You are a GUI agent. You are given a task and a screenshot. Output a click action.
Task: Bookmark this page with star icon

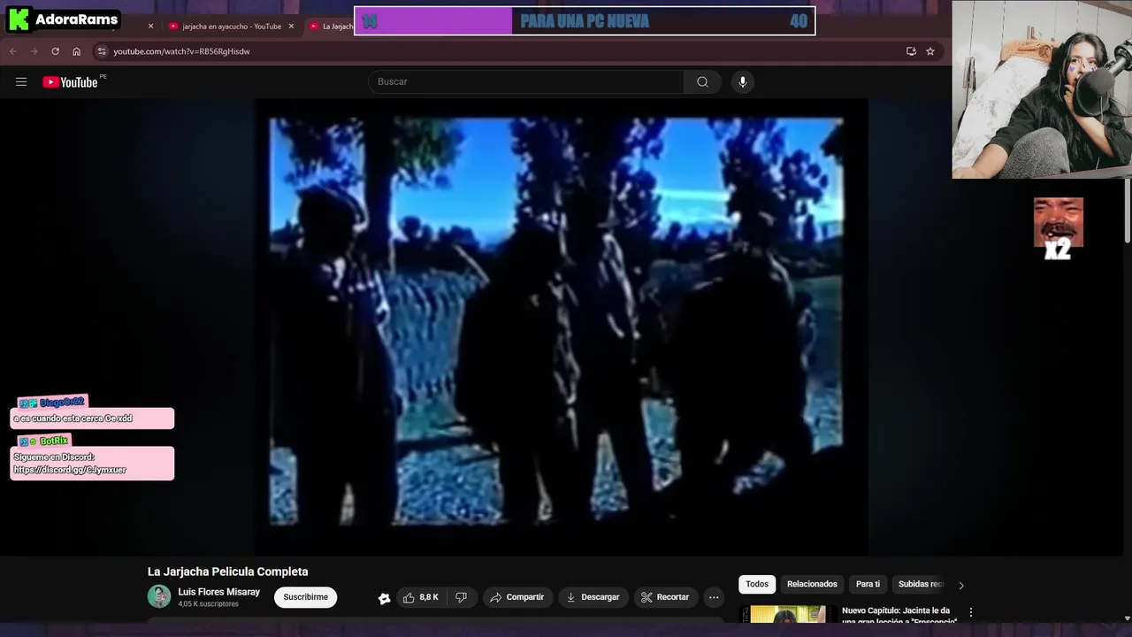(x=930, y=51)
